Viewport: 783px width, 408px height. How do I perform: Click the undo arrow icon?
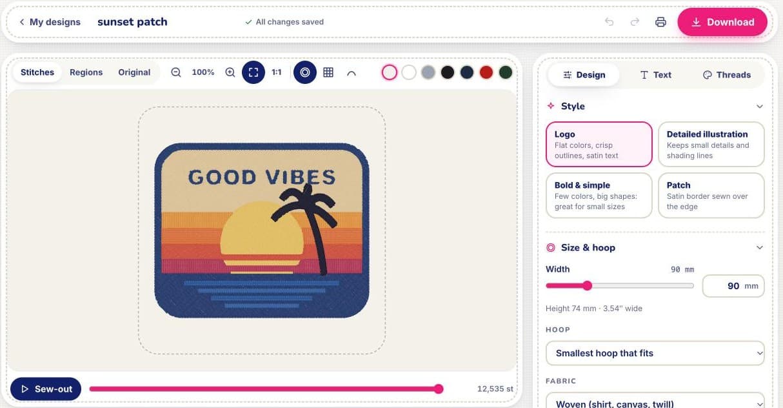pyautogui.click(x=609, y=22)
